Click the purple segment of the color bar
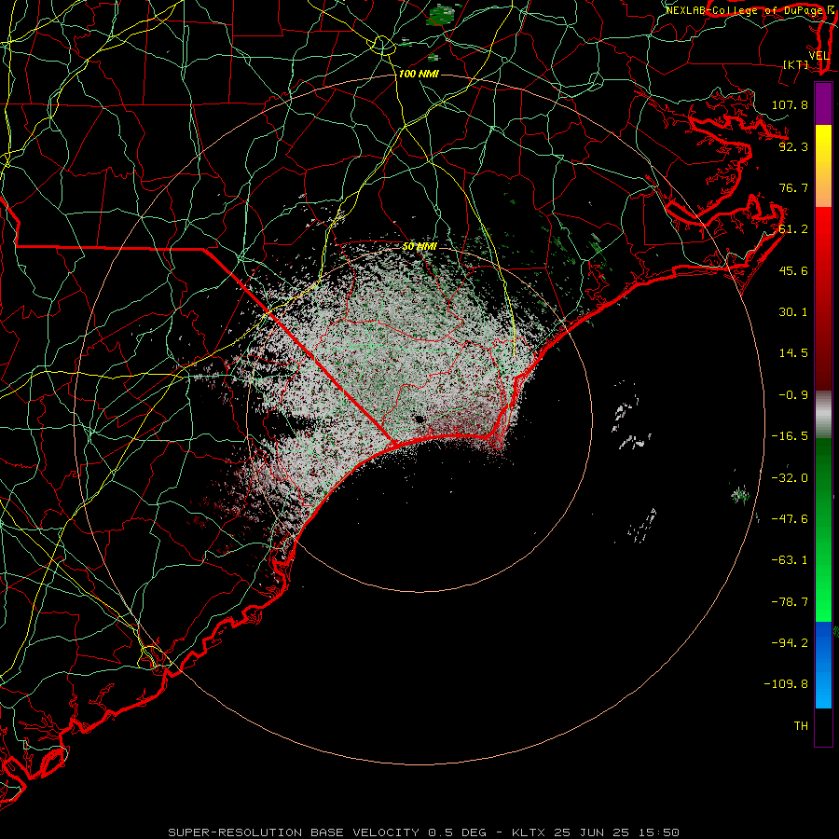 [x=823, y=103]
